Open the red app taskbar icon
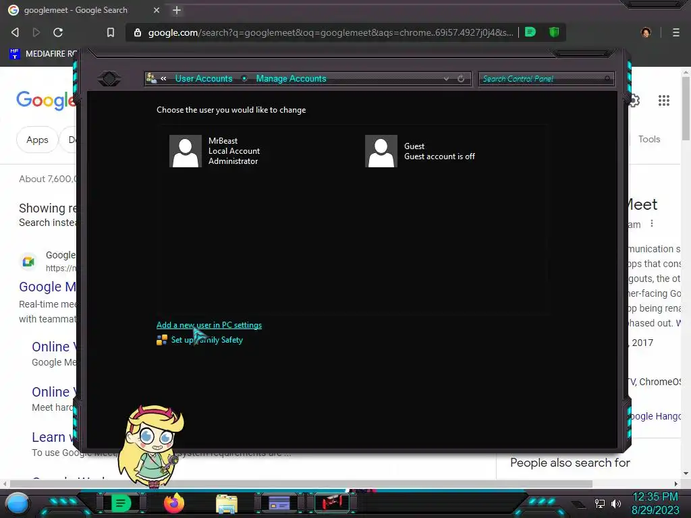The height and width of the screenshot is (518, 691). coord(332,502)
